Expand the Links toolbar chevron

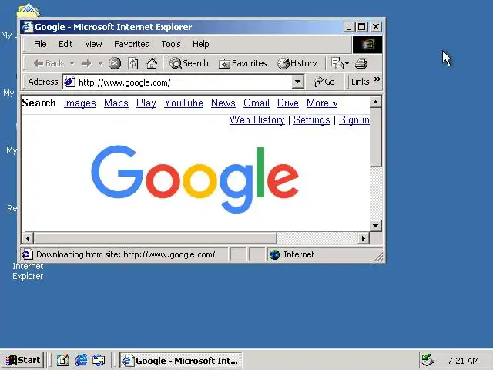(x=377, y=79)
